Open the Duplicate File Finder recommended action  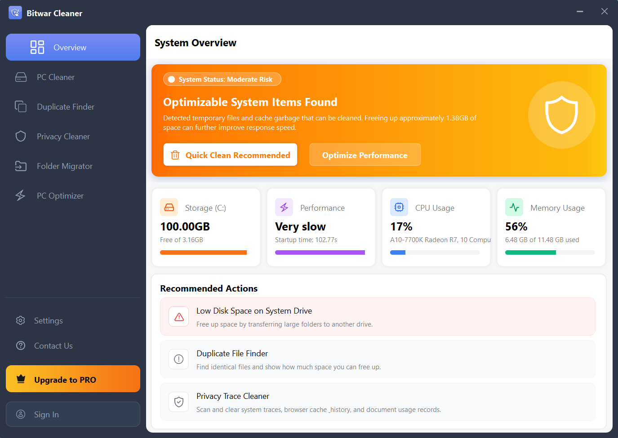click(x=378, y=359)
